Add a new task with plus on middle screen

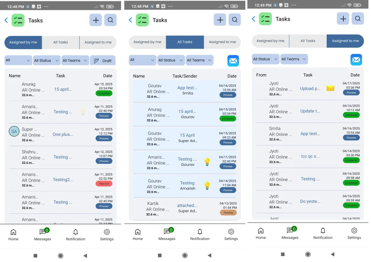pos(220,20)
